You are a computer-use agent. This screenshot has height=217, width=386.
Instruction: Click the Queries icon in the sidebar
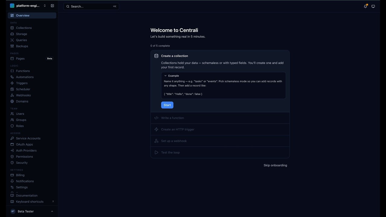(x=12, y=40)
